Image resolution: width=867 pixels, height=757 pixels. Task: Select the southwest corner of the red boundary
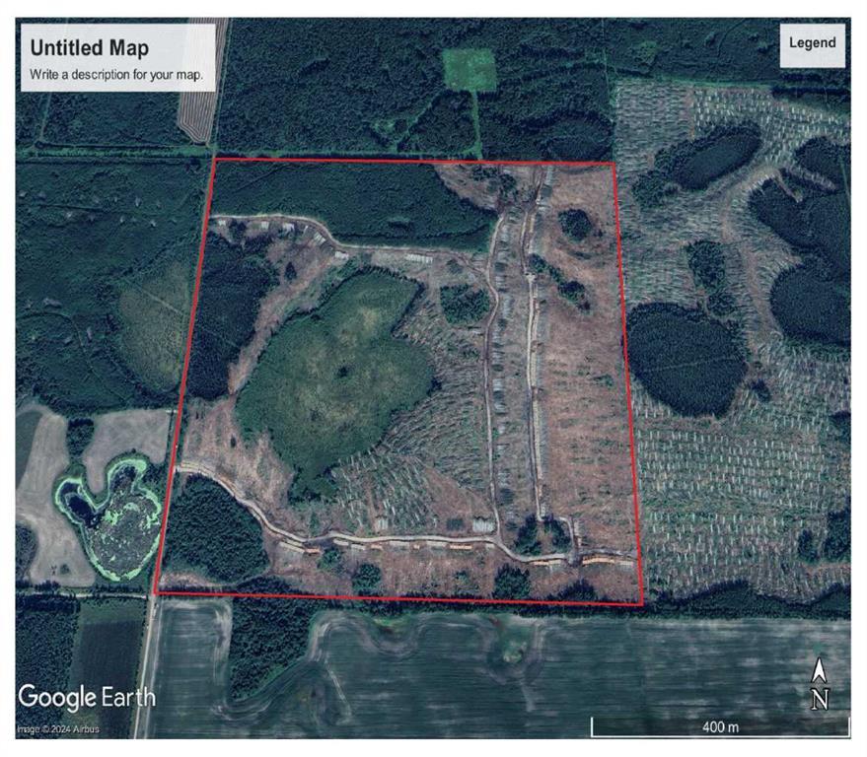[x=156, y=592]
